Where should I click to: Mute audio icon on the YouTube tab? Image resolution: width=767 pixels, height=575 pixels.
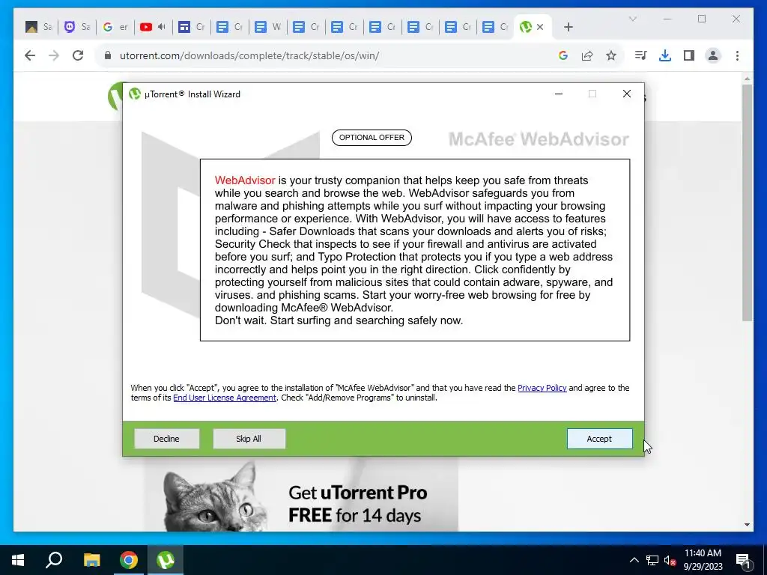coord(162,27)
